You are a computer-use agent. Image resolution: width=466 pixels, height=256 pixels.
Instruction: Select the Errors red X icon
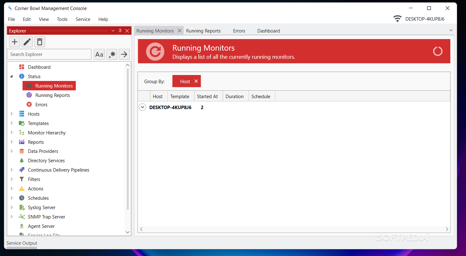point(29,104)
